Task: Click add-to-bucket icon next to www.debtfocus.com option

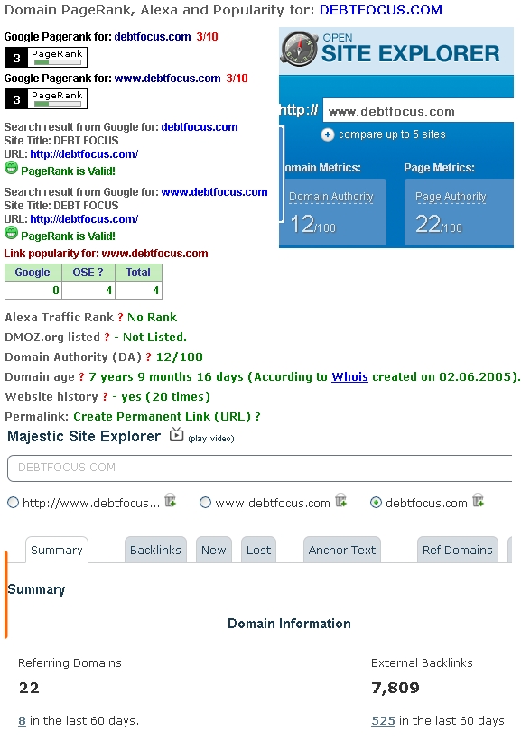Action: [341, 500]
